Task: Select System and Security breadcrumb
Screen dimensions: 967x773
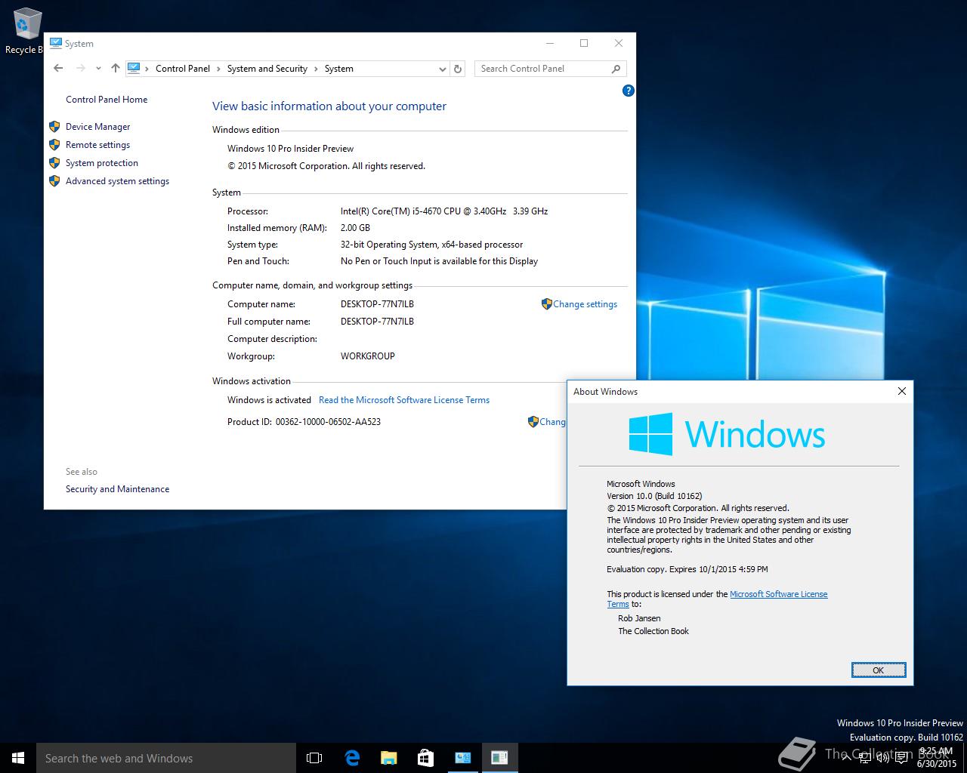Action: tap(267, 69)
